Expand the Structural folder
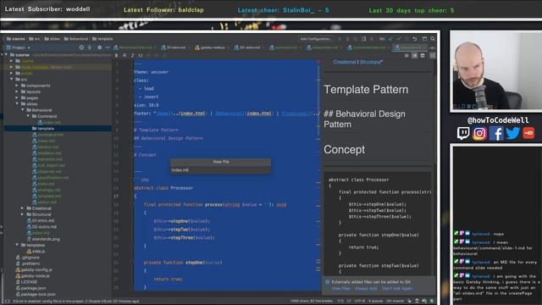542x305 pixels. pyautogui.click(x=23, y=214)
